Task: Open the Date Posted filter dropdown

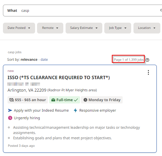Action: 19,28
